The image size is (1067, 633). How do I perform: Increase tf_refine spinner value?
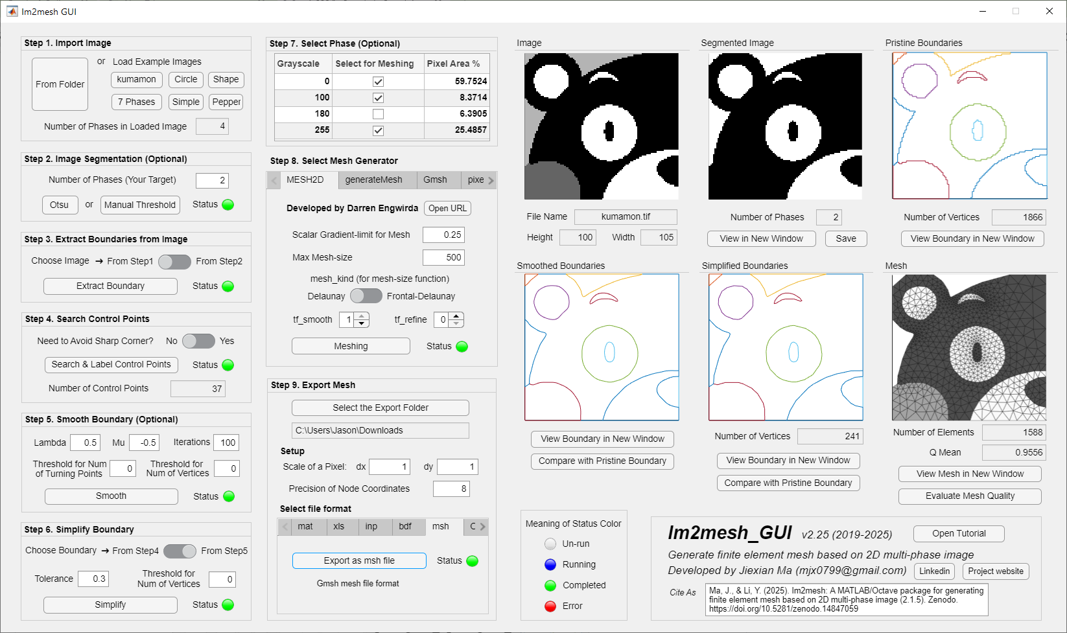click(456, 316)
